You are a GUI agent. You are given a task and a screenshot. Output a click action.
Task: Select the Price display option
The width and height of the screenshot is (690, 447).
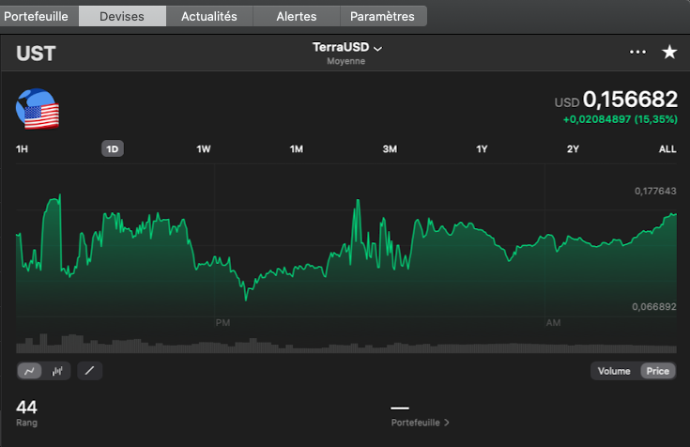click(x=658, y=371)
